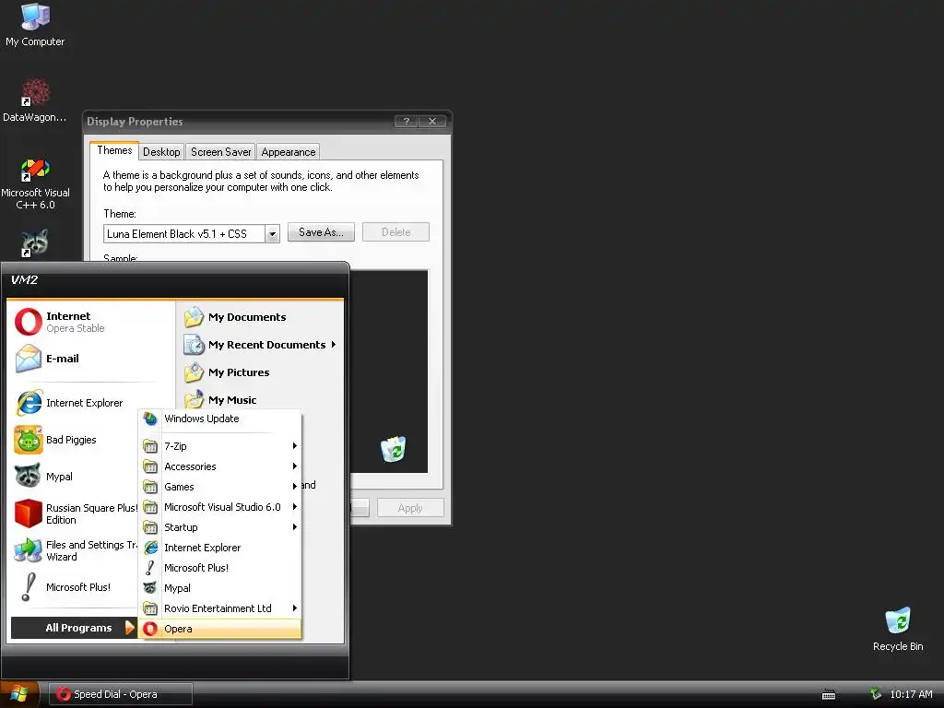
Task: Launch Internet Explorer from All Programs submenu
Action: pyautogui.click(x=219, y=548)
